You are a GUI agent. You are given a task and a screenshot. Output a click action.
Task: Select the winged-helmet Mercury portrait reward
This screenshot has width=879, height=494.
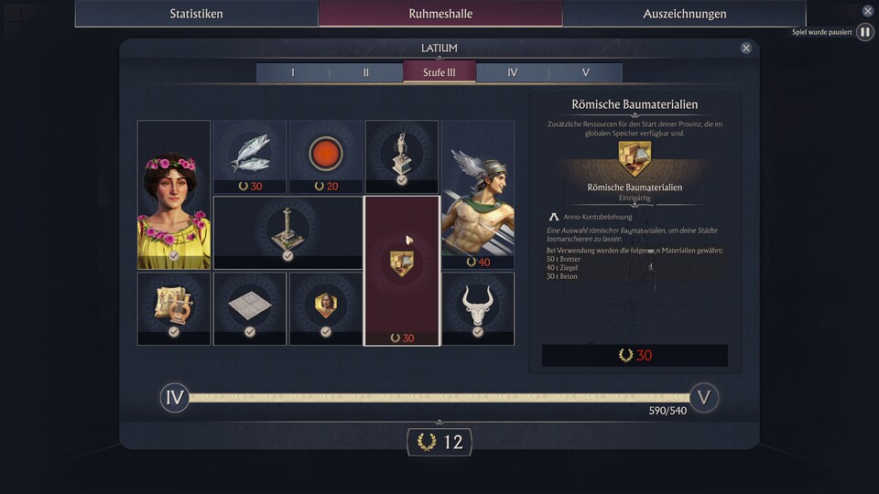click(x=478, y=194)
